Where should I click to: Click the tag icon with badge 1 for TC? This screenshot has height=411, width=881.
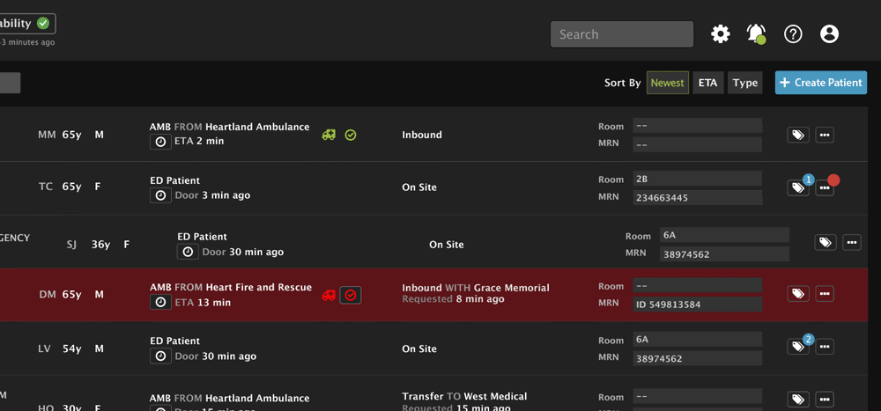(x=797, y=187)
